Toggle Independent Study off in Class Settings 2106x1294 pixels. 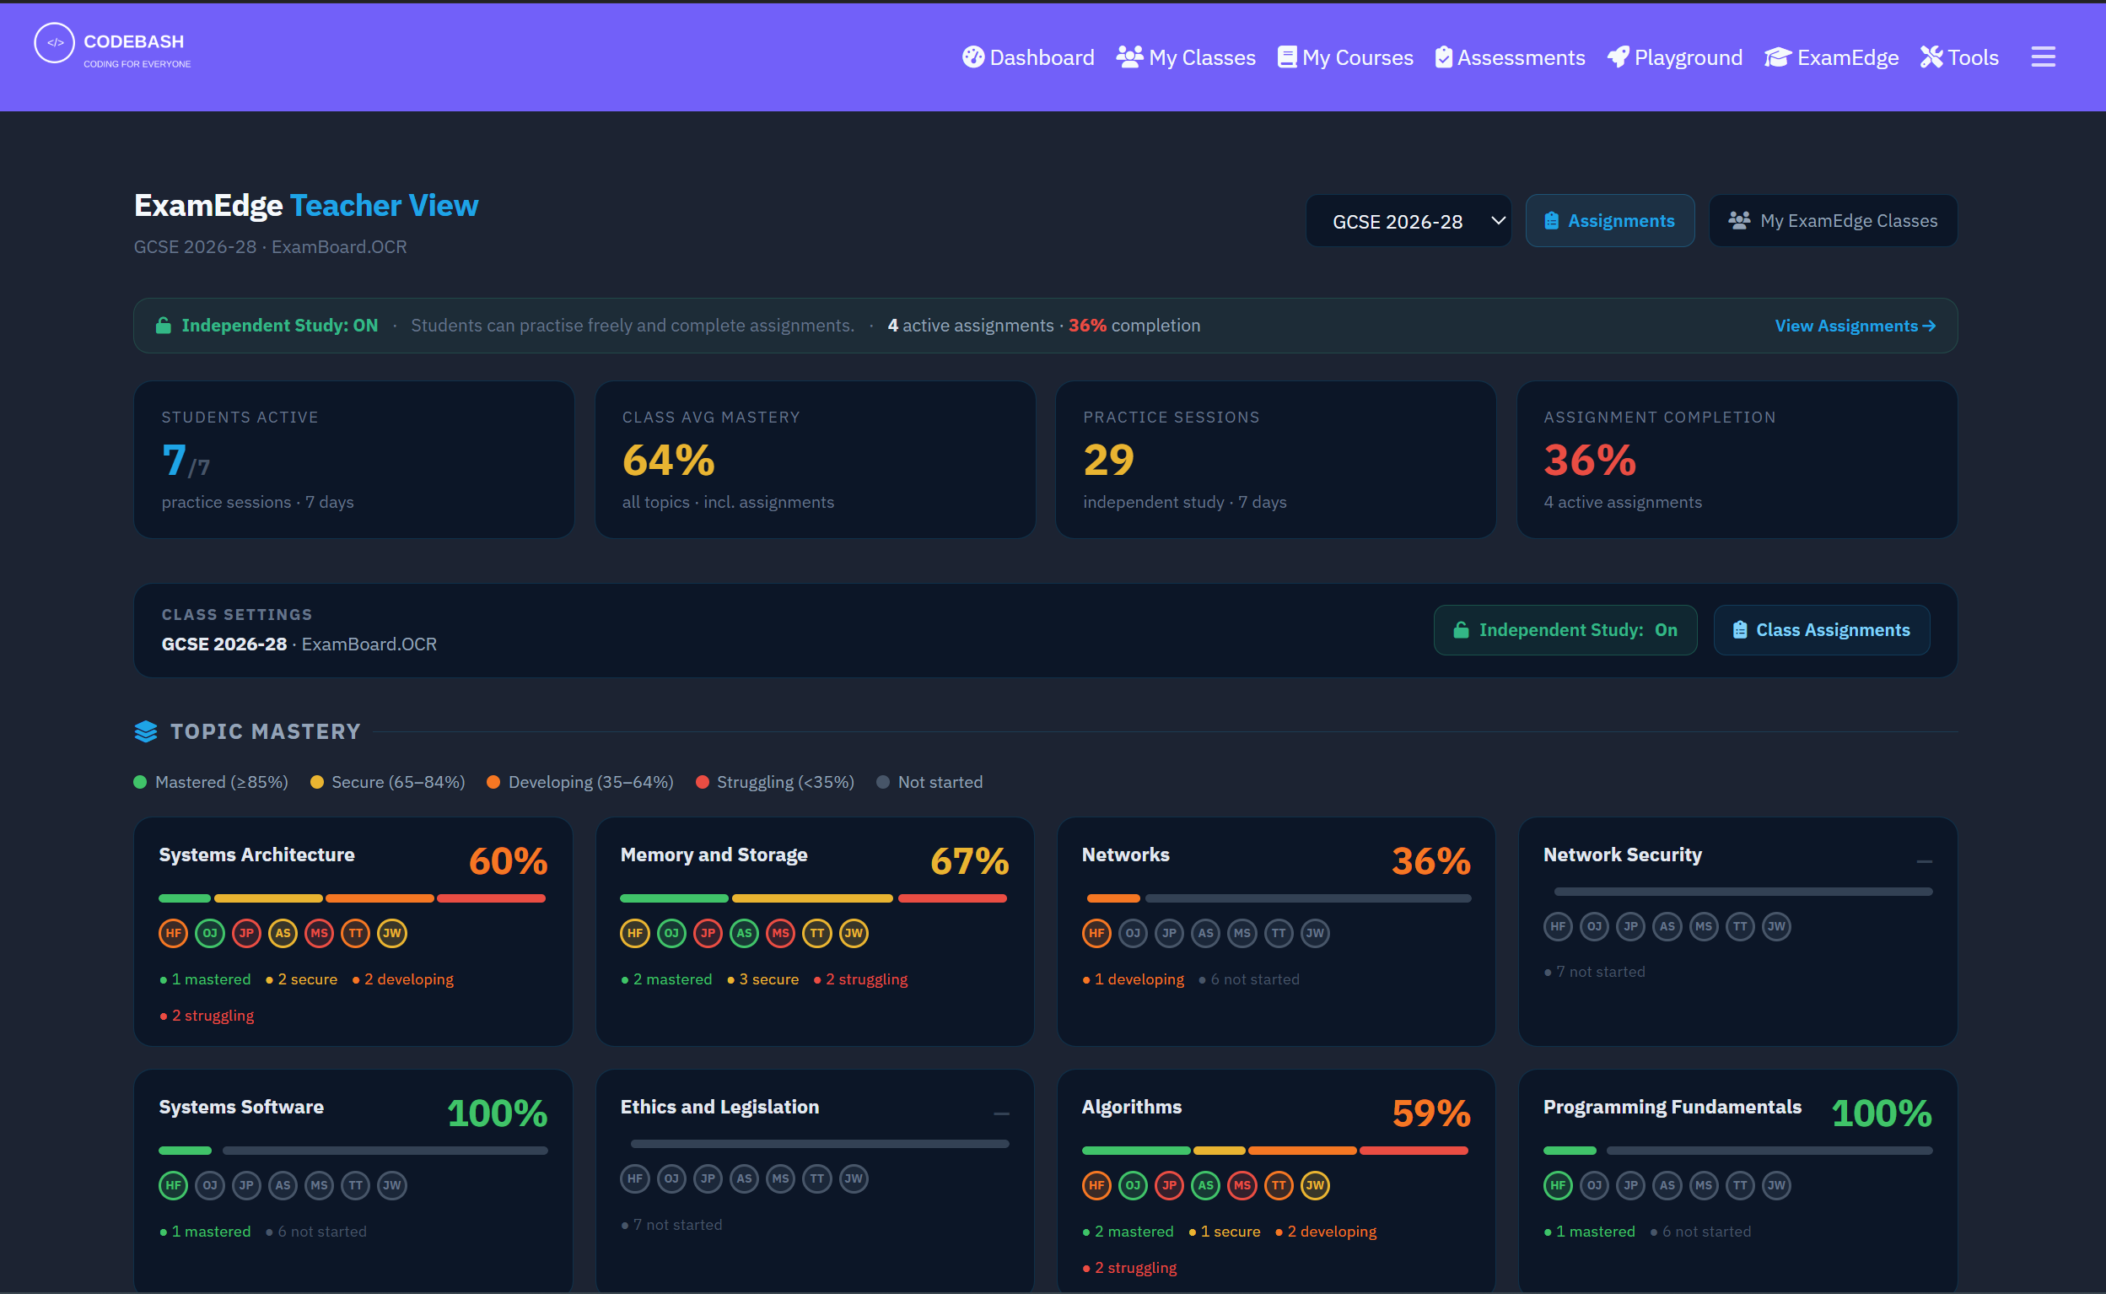pyautogui.click(x=1565, y=629)
